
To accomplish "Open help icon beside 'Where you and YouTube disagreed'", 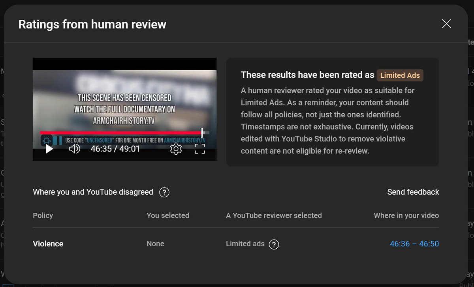I will coord(164,192).
